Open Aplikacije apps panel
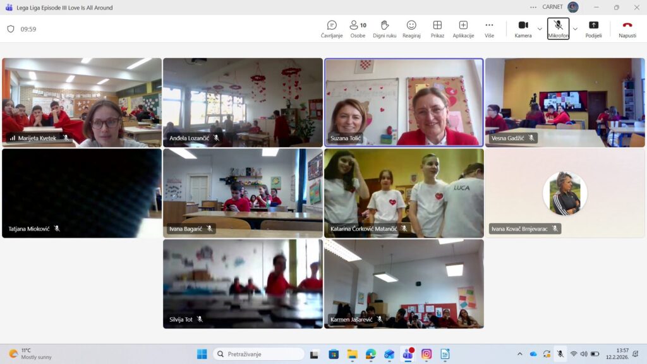 pos(463,28)
